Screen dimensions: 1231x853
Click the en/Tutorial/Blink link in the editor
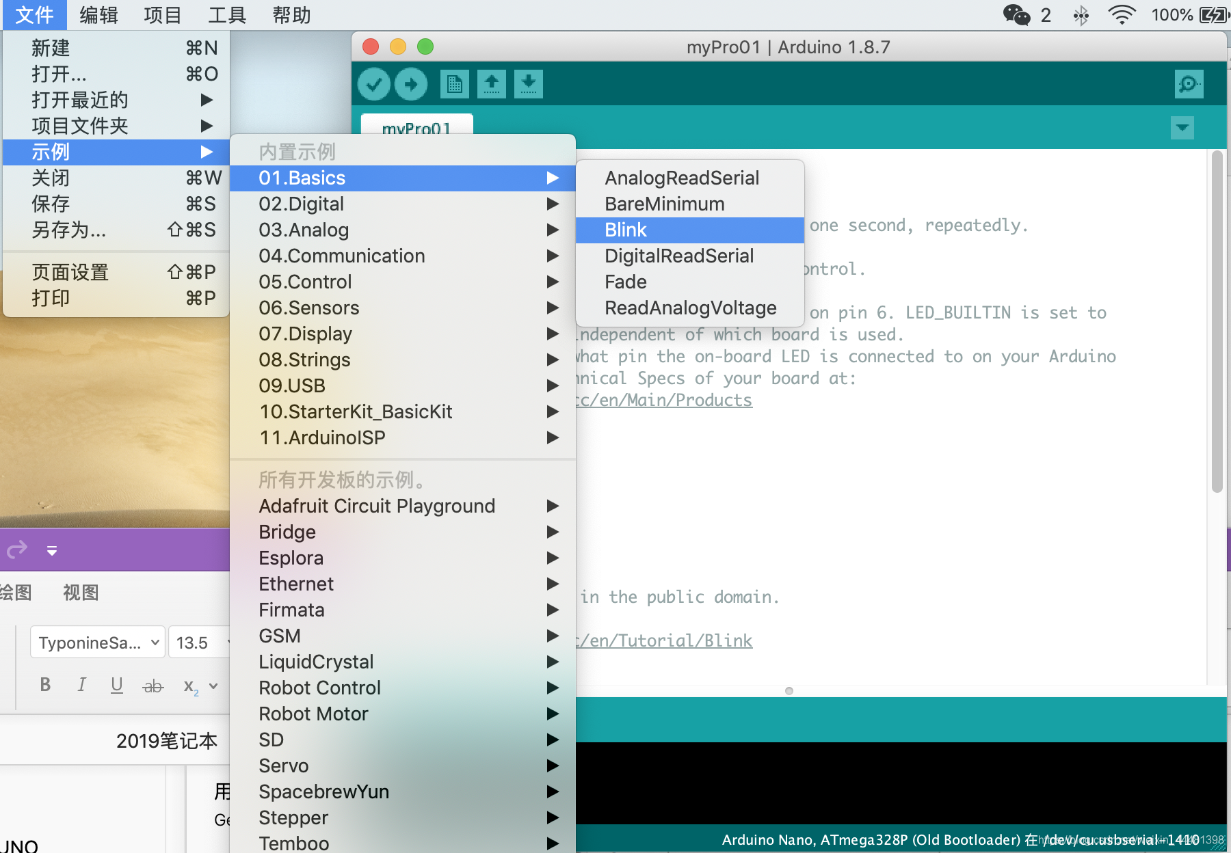(664, 640)
